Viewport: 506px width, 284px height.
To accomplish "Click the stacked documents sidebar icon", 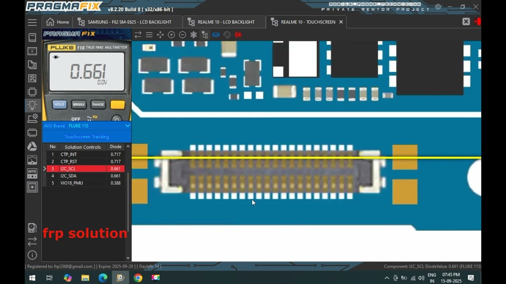I will coord(32,65).
